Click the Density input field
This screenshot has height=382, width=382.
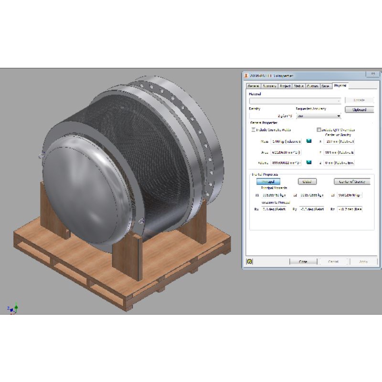pyautogui.click(x=271, y=116)
